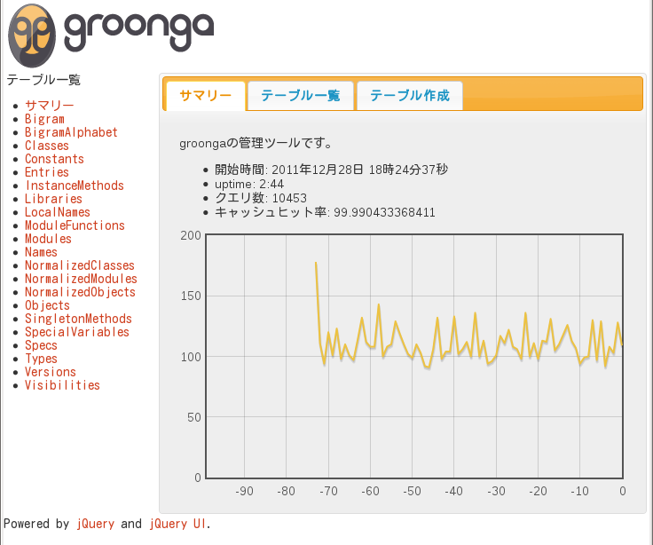Open the Modules table link

pos(48,239)
